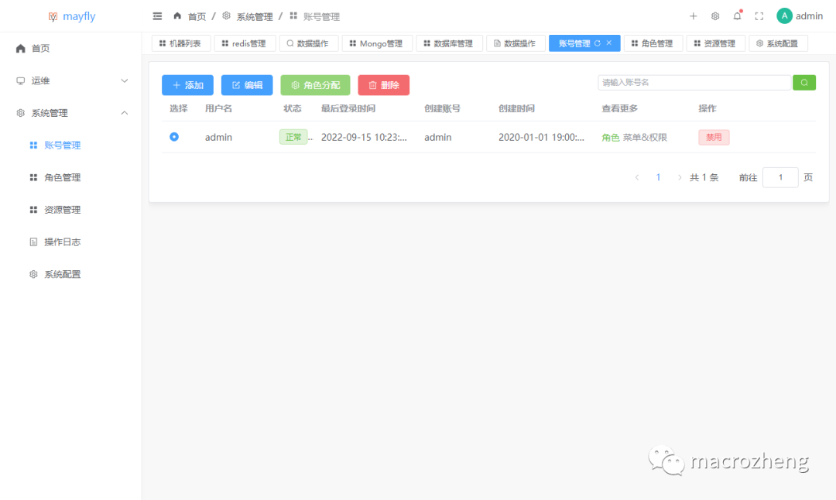Click the next page arrow in pagination
836x500 pixels.
tap(680, 177)
